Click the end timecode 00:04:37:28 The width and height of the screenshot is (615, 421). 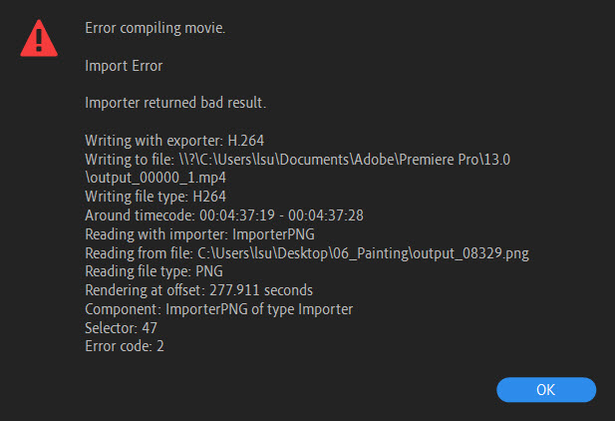tap(326, 215)
